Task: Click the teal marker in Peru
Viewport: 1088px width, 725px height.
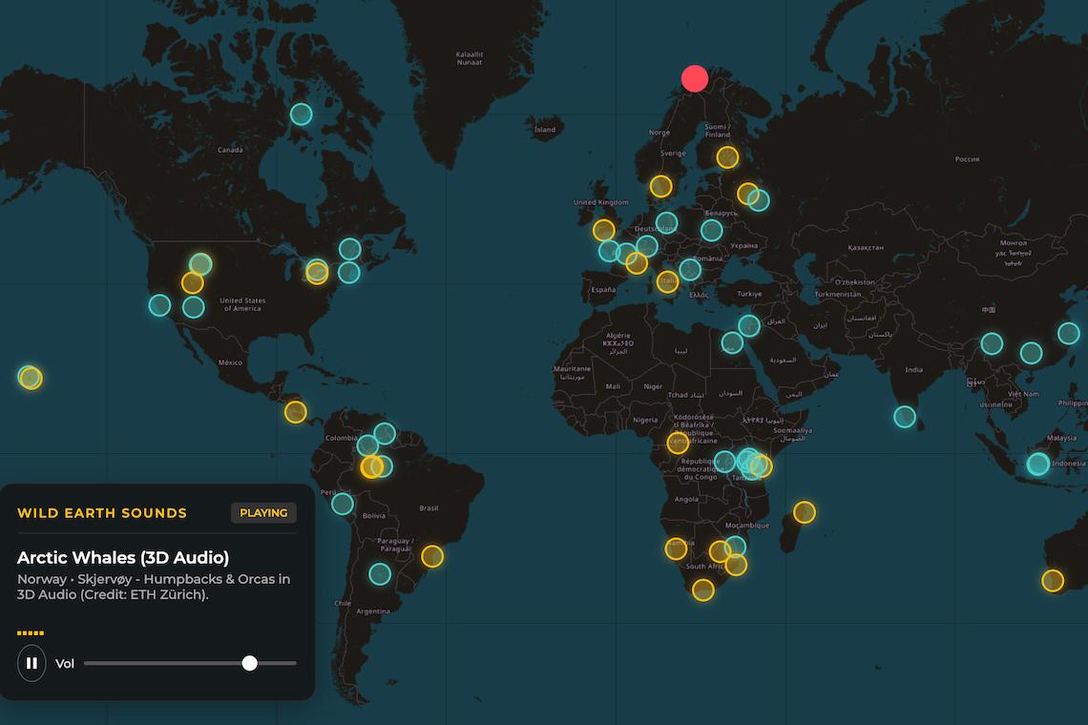Action: point(343,504)
